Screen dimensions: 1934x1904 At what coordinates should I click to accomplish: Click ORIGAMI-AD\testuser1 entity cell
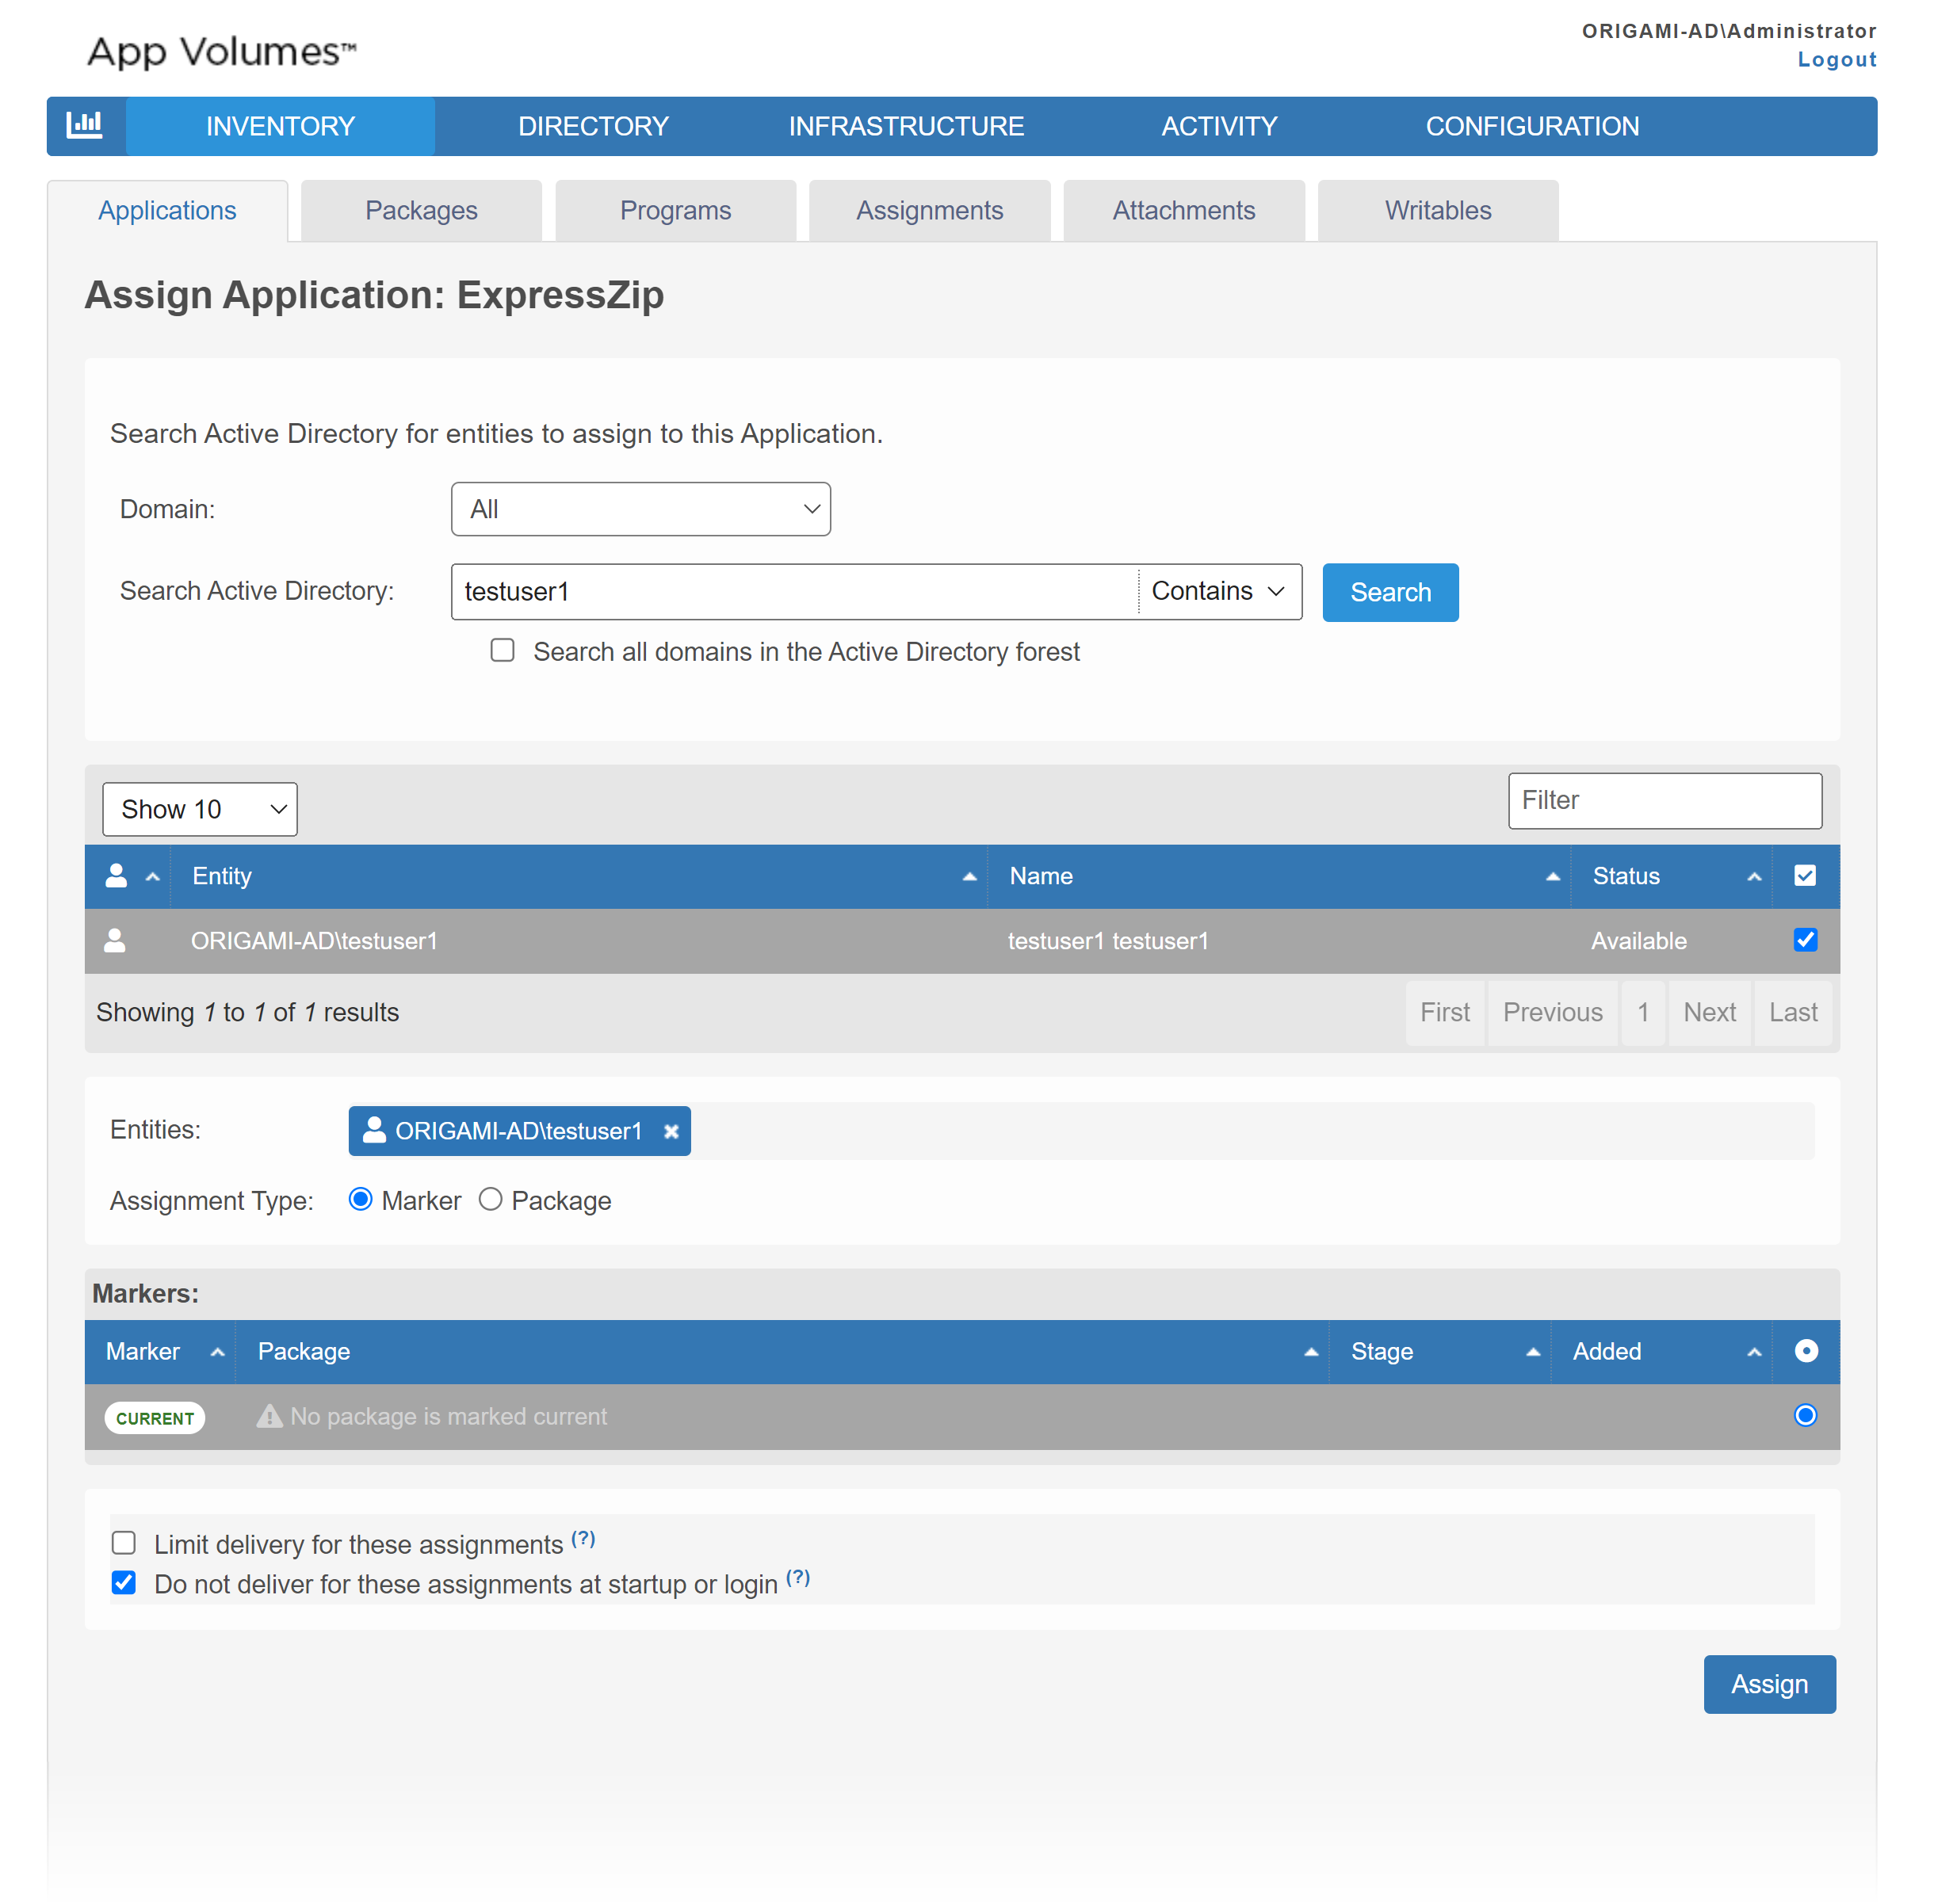[314, 940]
